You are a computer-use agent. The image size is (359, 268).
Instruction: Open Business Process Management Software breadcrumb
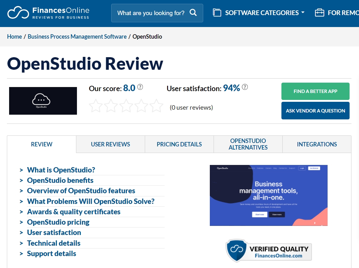click(x=77, y=37)
